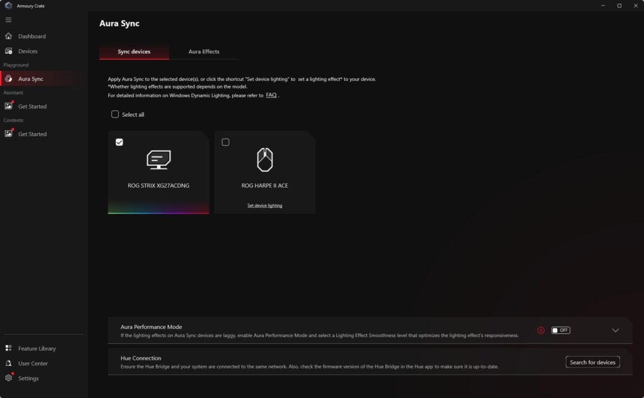Open the hamburger navigation menu

coord(8,19)
